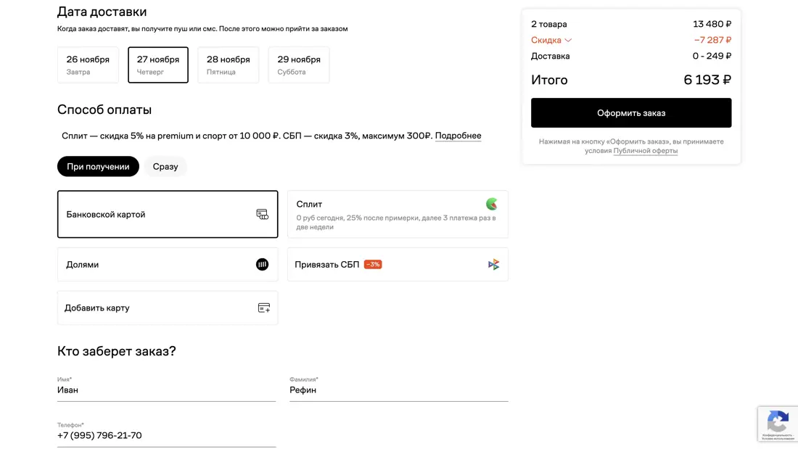Switch to the Сразу payment tab

pos(165,167)
